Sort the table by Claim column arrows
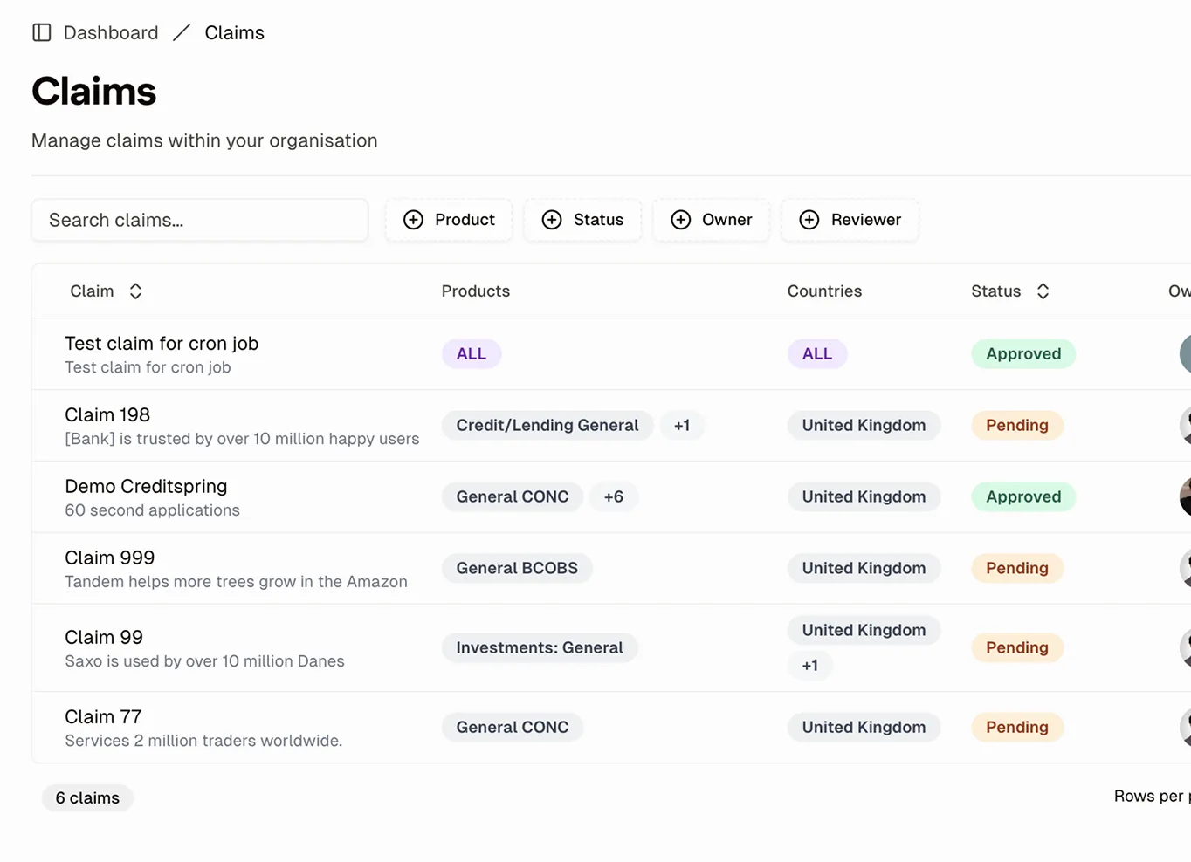1191x862 pixels. (x=135, y=291)
